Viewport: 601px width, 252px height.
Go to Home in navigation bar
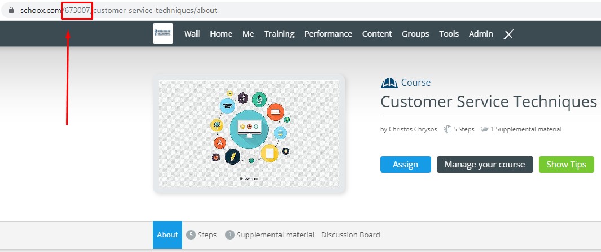click(221, 34)
